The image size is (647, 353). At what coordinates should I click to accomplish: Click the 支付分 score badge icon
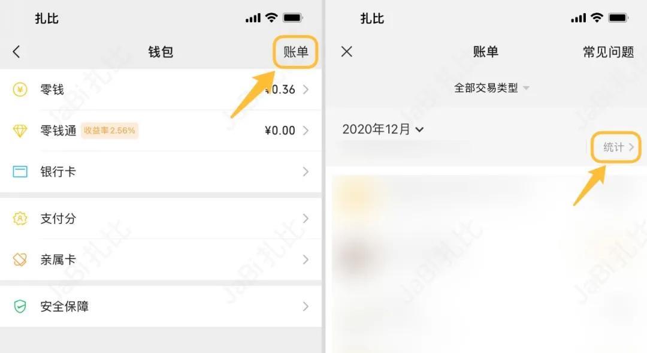coord(20,218)
